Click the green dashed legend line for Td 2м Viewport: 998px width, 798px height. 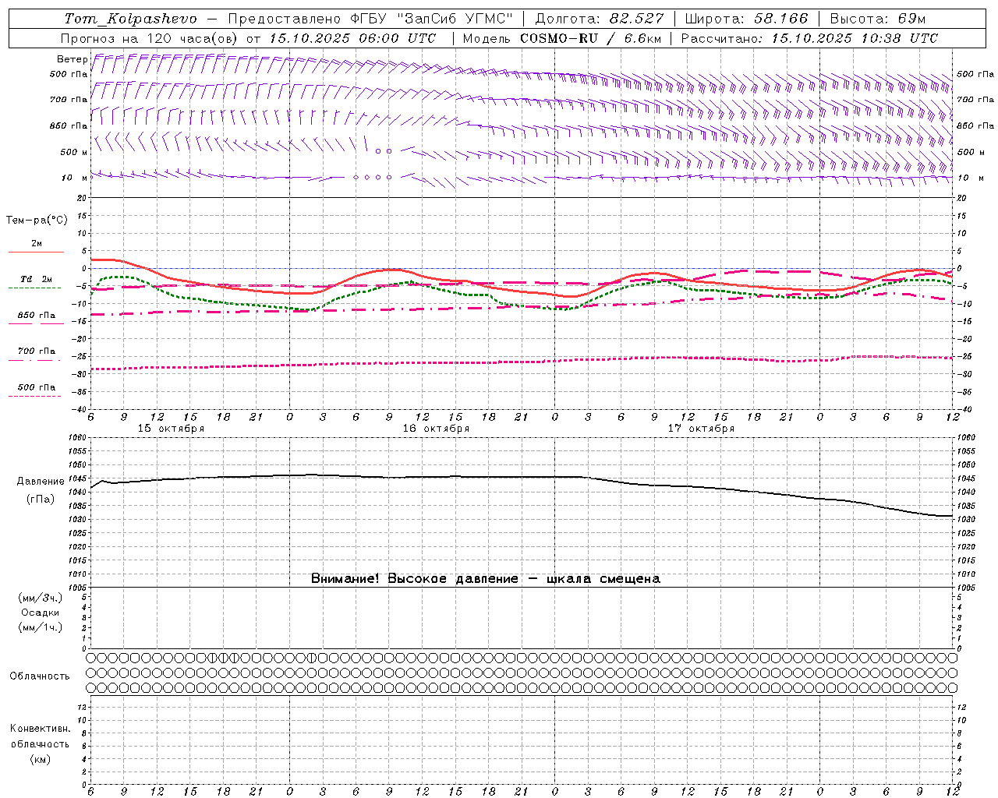(x=34, y=288)
